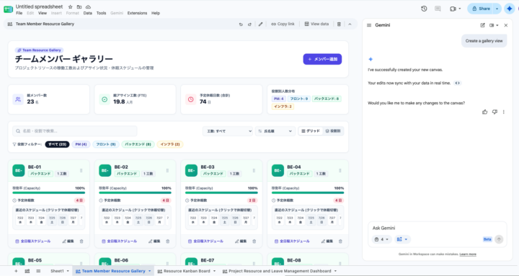Add a new sheet with plus

click(x=16, y=271)
